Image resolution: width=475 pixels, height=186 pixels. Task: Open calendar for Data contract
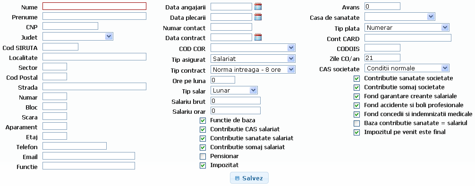tap(258, 37)
